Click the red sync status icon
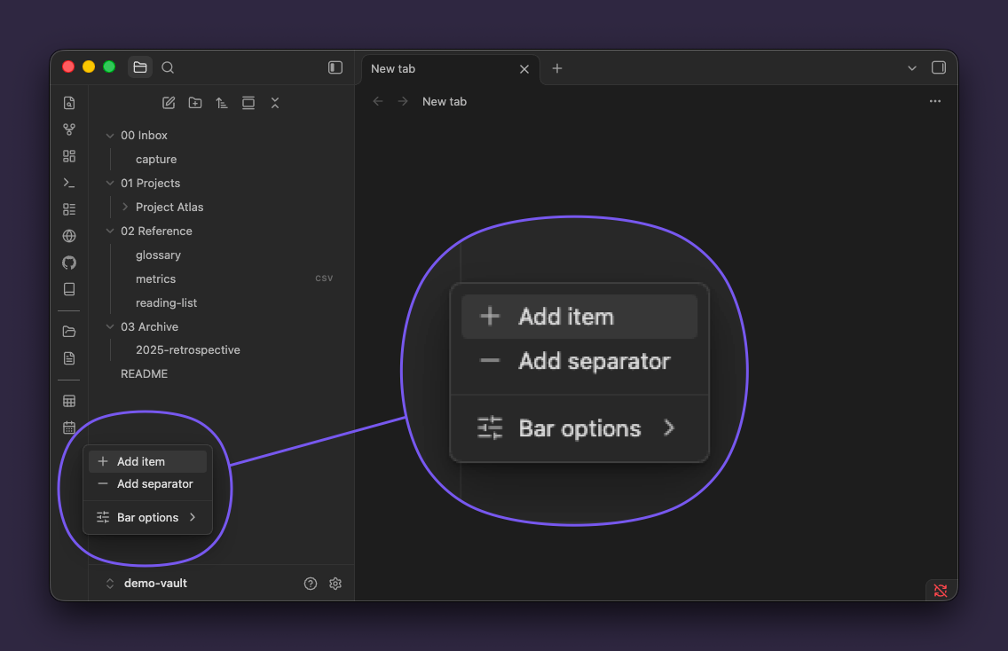The height and width of the screenshot is (651, 1008). click(x=941, y=591)
